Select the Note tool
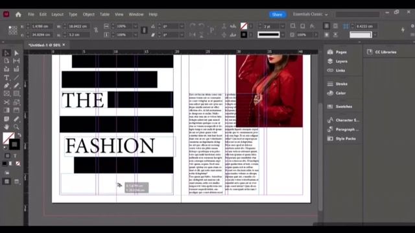Screen dimensions: 415x233 6,119
